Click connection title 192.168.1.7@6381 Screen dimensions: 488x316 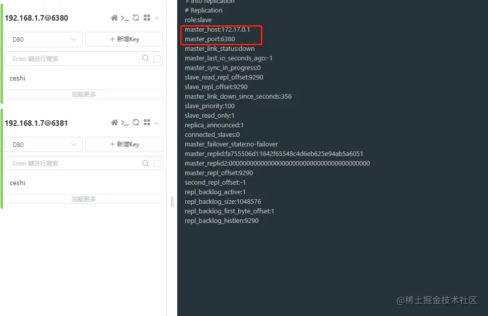(36, 123)
